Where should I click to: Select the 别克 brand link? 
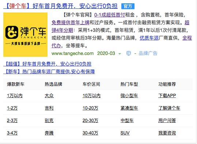coord(49,121)
